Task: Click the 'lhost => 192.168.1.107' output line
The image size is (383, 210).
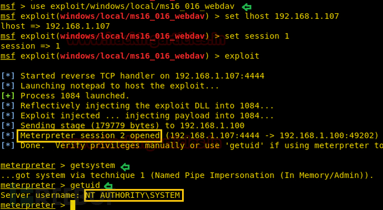Action: pyautogui.click(x=55, y=26)
